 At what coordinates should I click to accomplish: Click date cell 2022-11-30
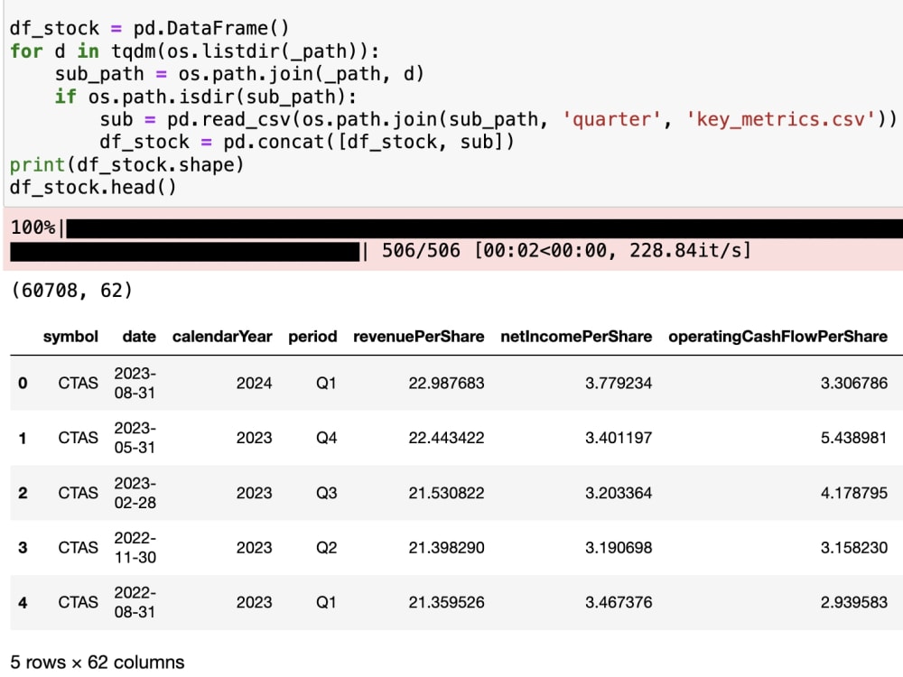pyautogui.click(x=135, y=548)
